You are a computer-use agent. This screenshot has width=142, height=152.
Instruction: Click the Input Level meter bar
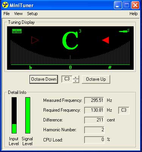pyautogui.click(x=14, y=115)
